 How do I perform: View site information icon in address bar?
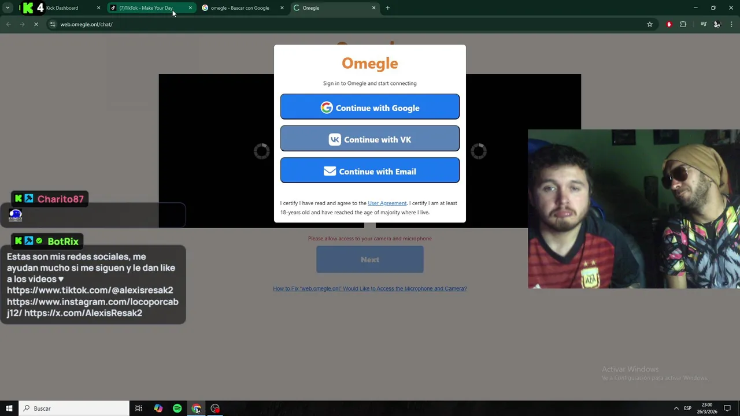[53, 24]
